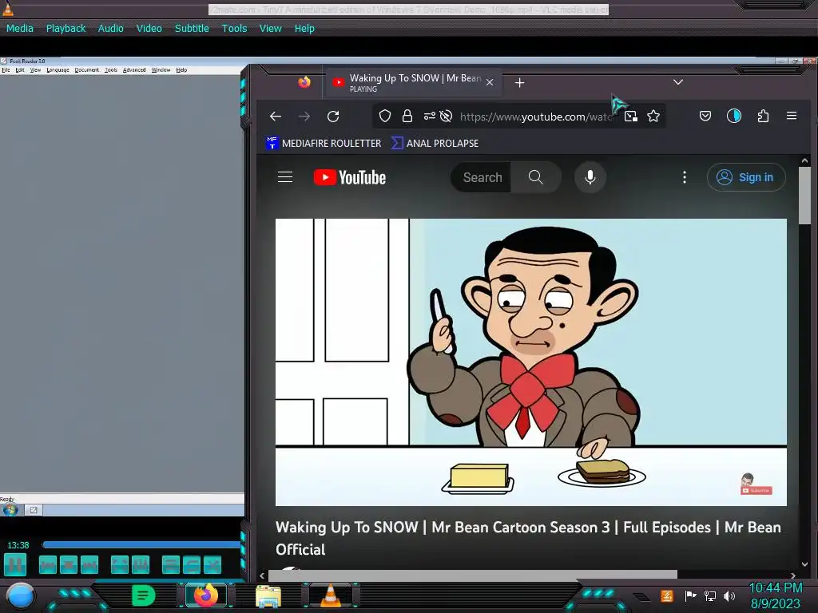The width and height of the screenshot is (818, 613).
Task: Open the YouTube guide hamburger menu
Action: click(x=285, y=177)
